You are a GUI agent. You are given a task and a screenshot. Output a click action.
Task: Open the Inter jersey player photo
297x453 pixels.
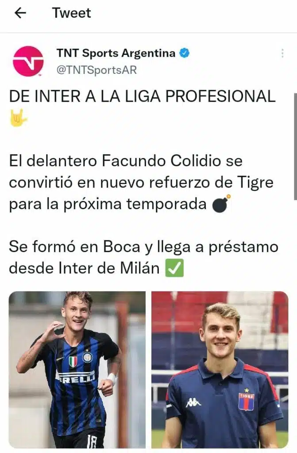(77, 370)
